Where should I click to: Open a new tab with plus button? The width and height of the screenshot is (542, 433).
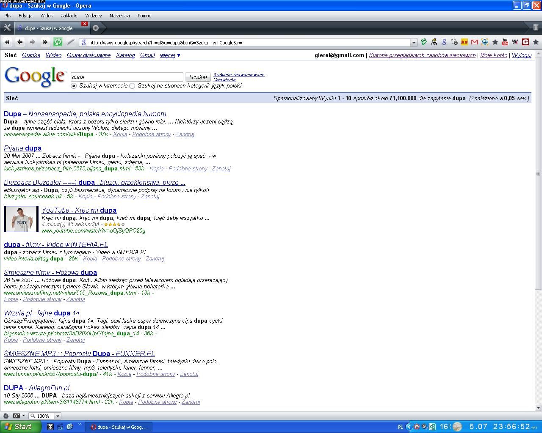[96, 28]
